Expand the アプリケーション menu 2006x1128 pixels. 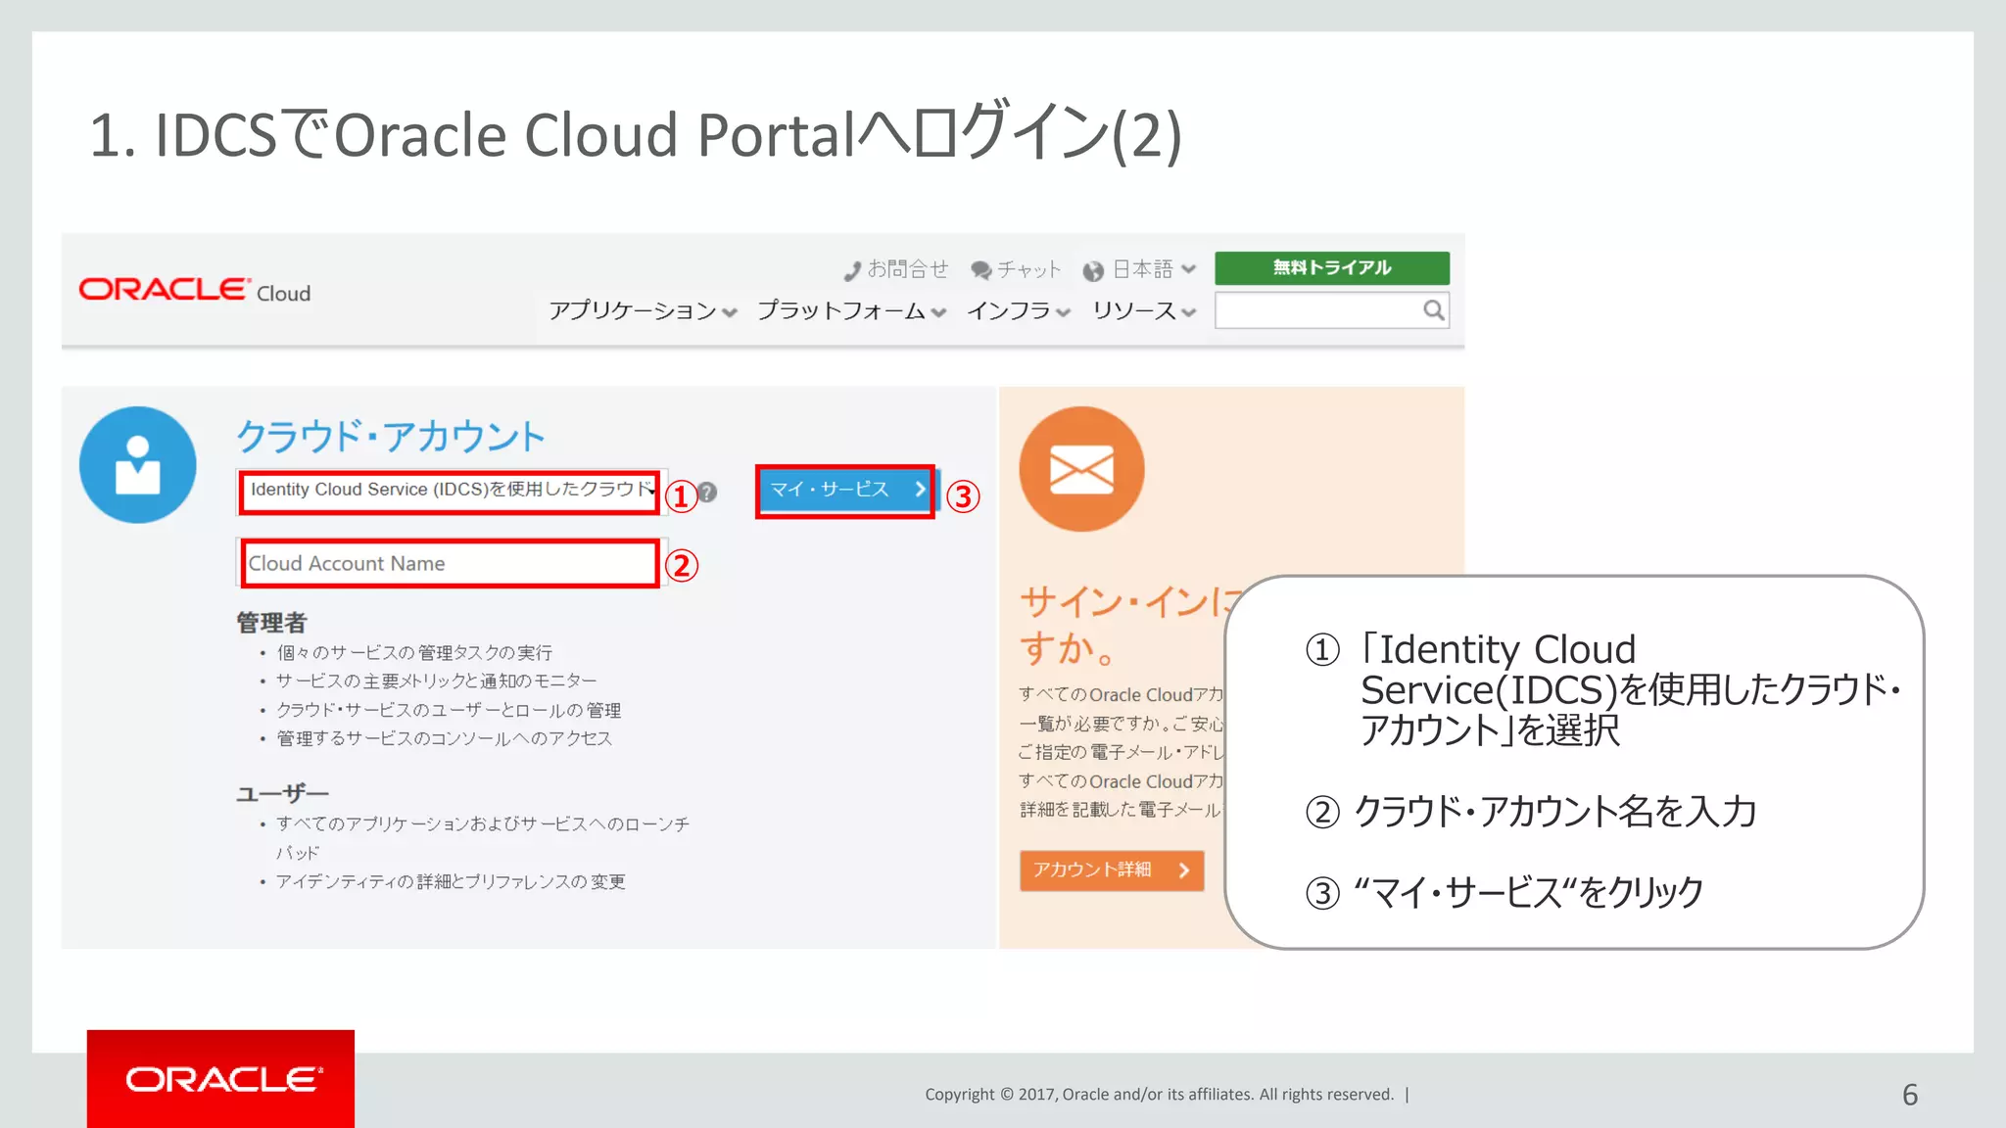643,310
